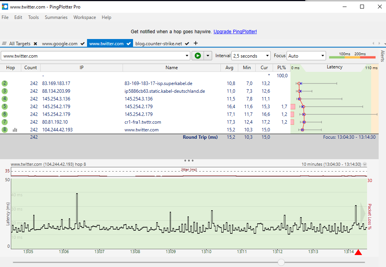Click the Latency graph column header
This screenshot has height=267, width=386.
335,67
